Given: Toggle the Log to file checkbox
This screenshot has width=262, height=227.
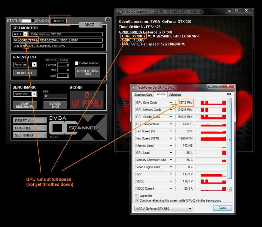Looking at the screenshot, I should pyautogui.click(x=137, y=196).
